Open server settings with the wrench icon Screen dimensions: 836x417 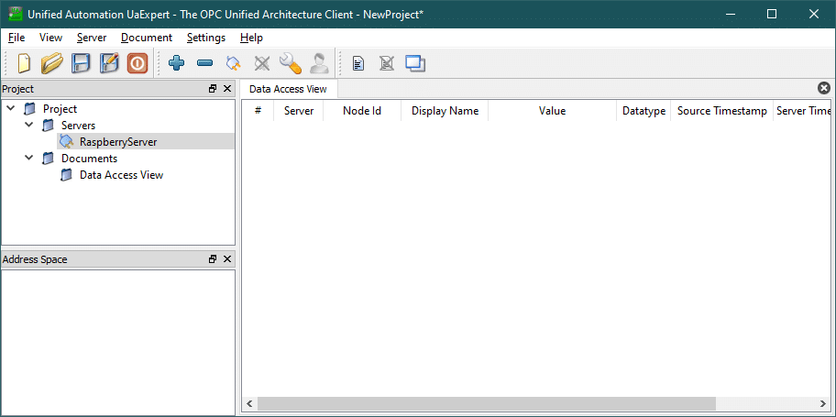(x=291, y=63)
